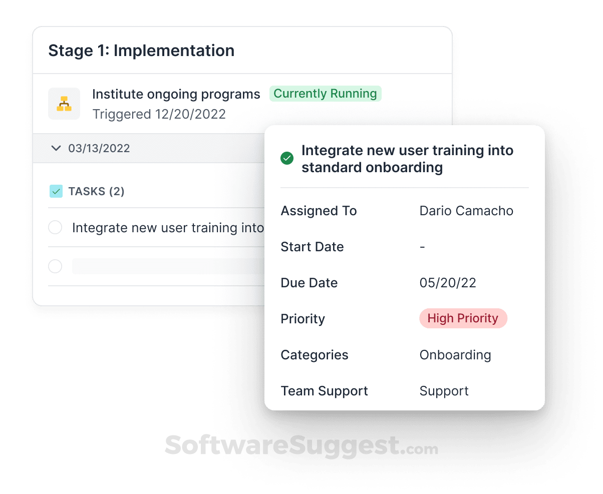Click the Triggered 12/20/2022 timestamp
This screenshot has height=494, width=603.
158,114
